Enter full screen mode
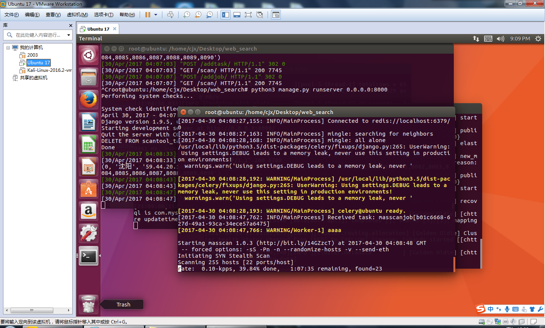The width and height of the screenshot is (545, 328). coord(248,15)
